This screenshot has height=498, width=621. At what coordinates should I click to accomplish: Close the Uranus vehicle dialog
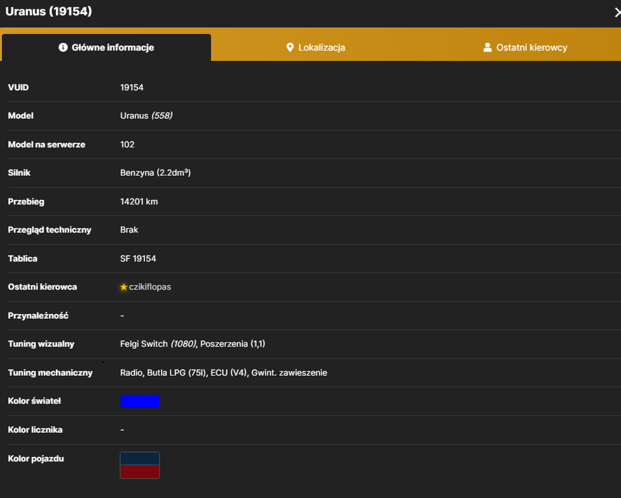[x=617, y=13]
